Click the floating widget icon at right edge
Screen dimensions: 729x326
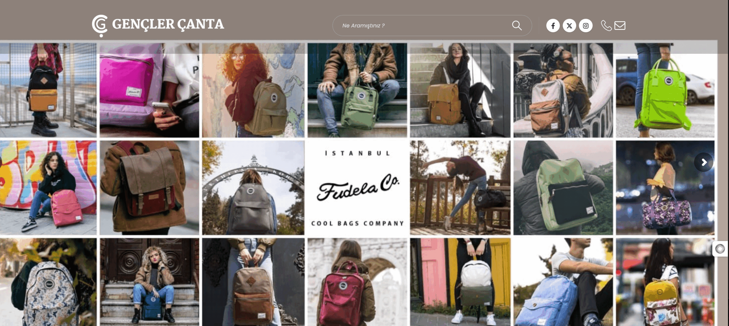720,249
